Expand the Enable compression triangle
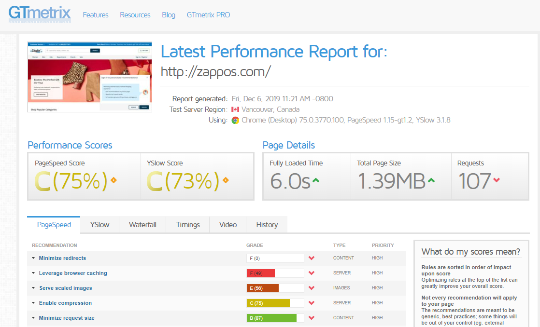 [33, 303]
